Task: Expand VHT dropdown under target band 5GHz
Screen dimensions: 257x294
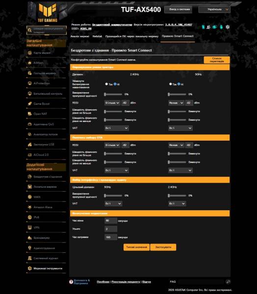Action: point(113,203)
